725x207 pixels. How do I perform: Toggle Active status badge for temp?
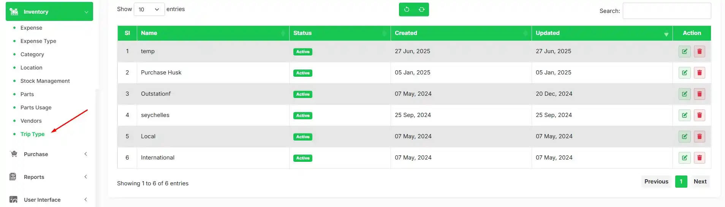(x=302, y=52)
